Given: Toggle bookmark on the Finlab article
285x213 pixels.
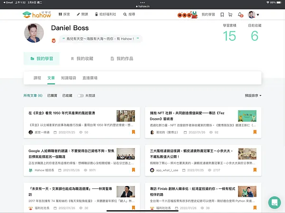Looking at the screenshot, I should [255, 208].
